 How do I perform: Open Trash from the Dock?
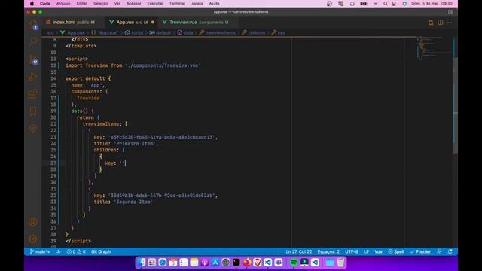[x=340, y=263]
